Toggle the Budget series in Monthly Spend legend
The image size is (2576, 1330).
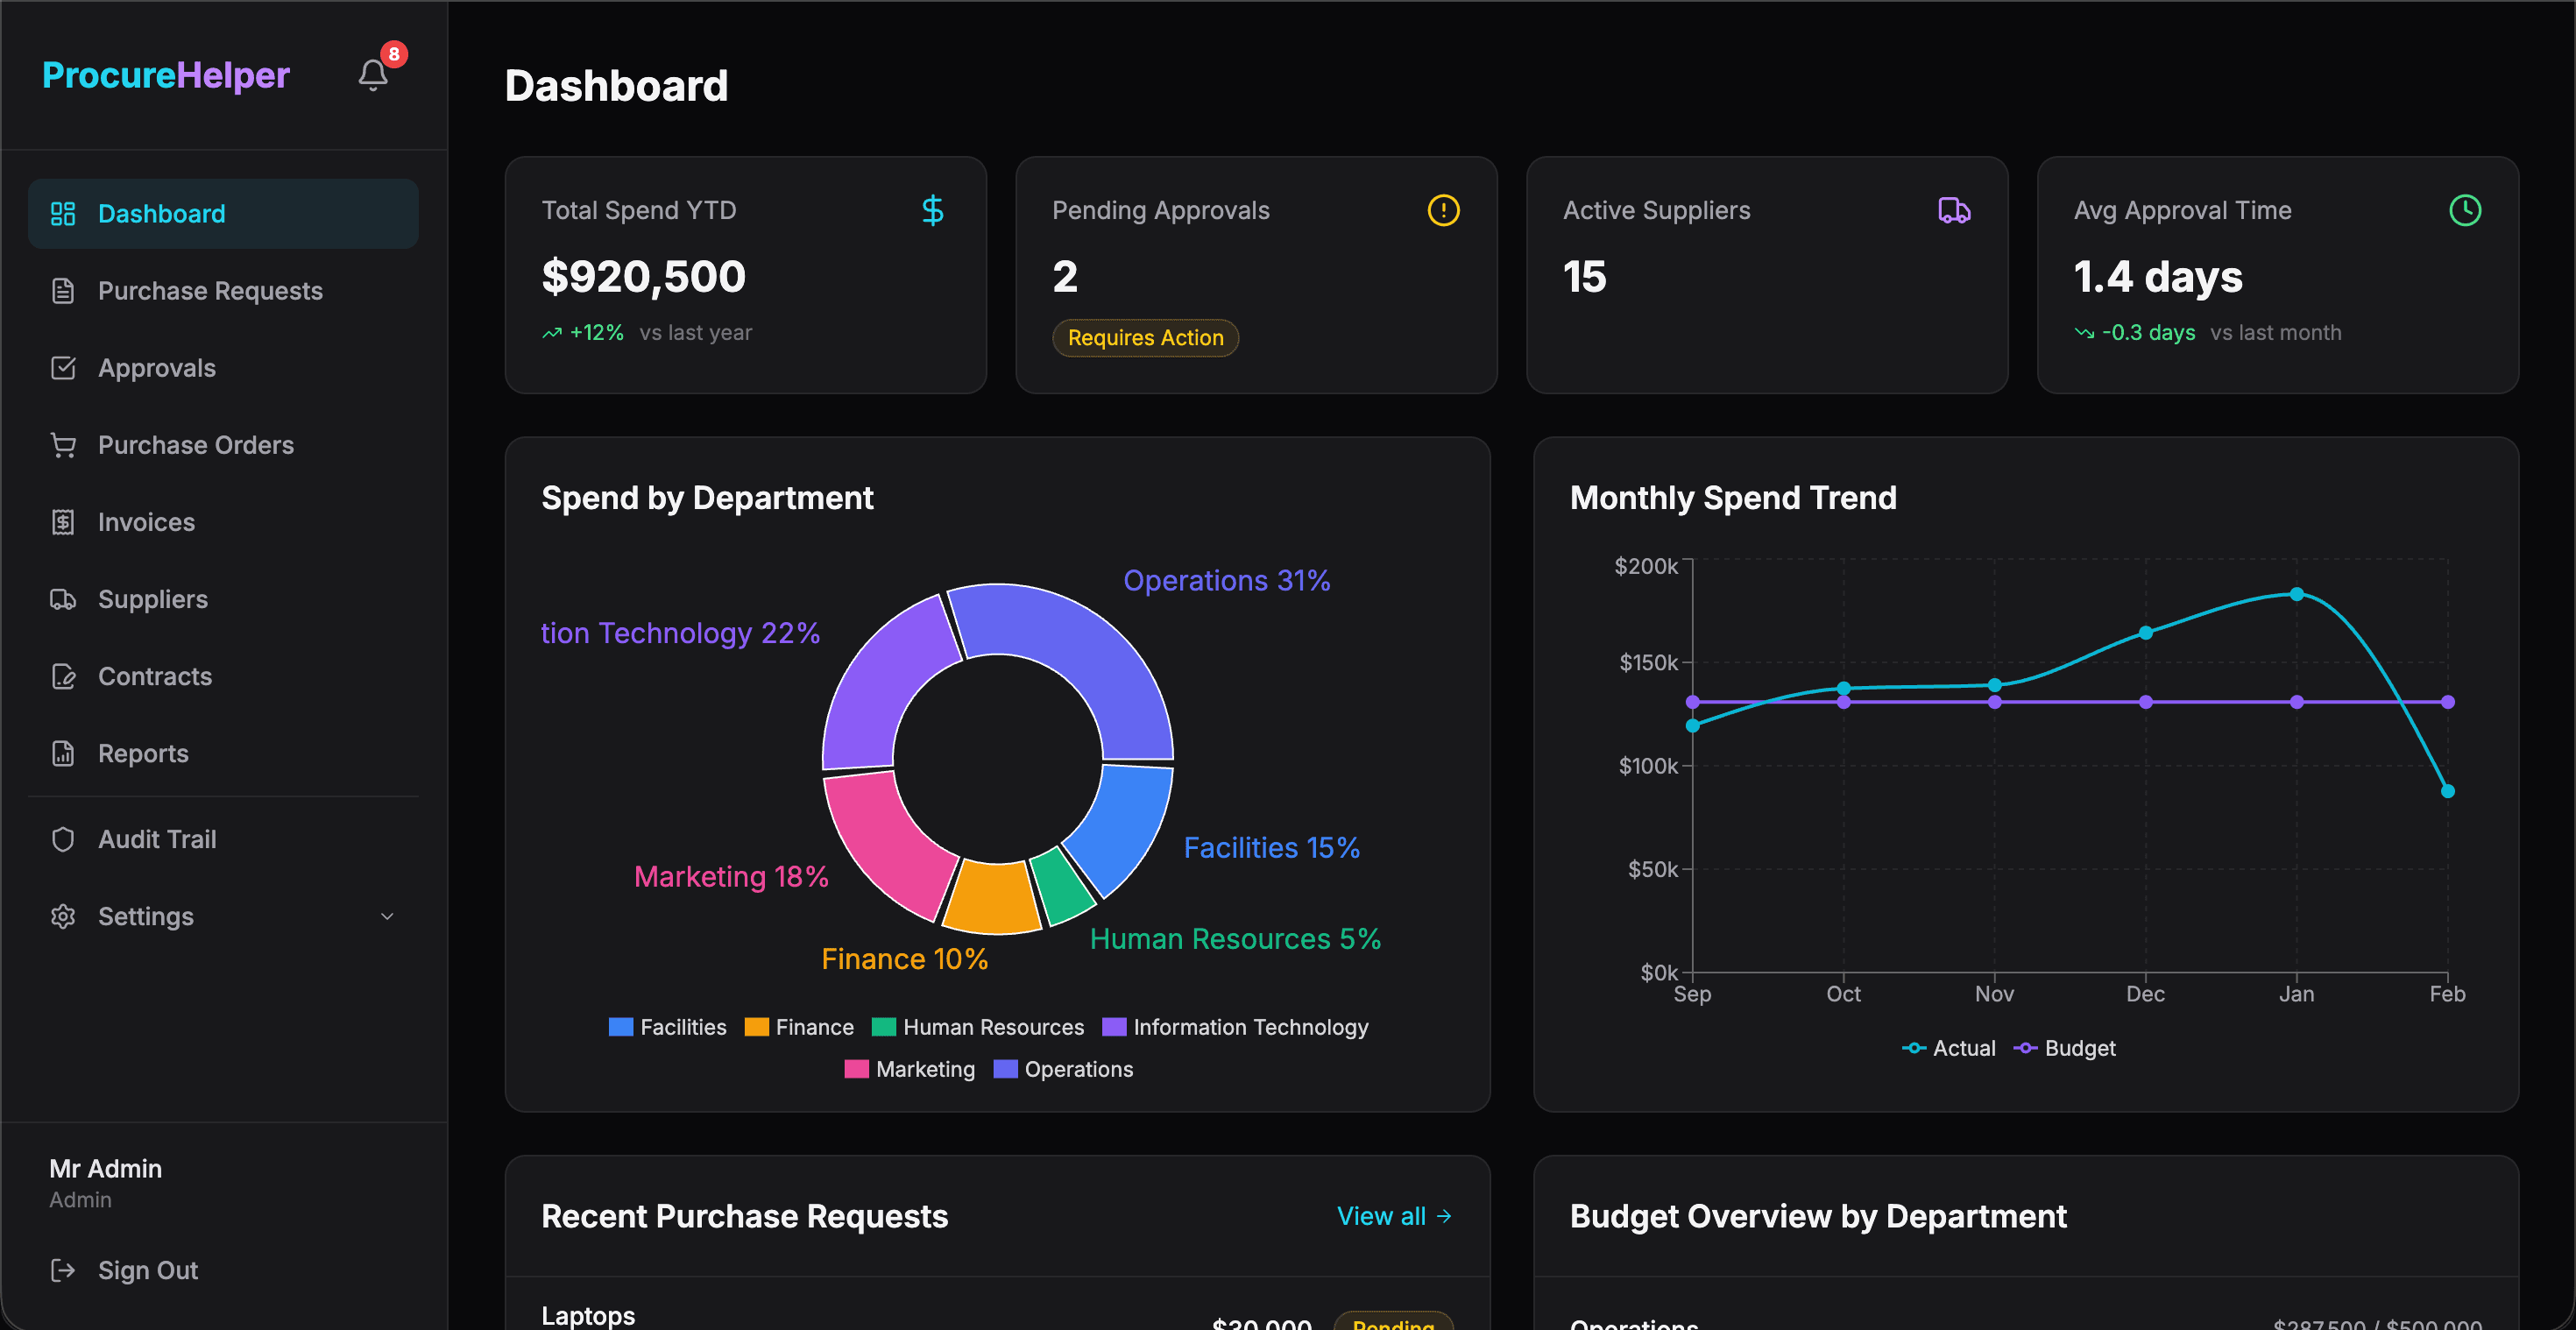2064,1047
